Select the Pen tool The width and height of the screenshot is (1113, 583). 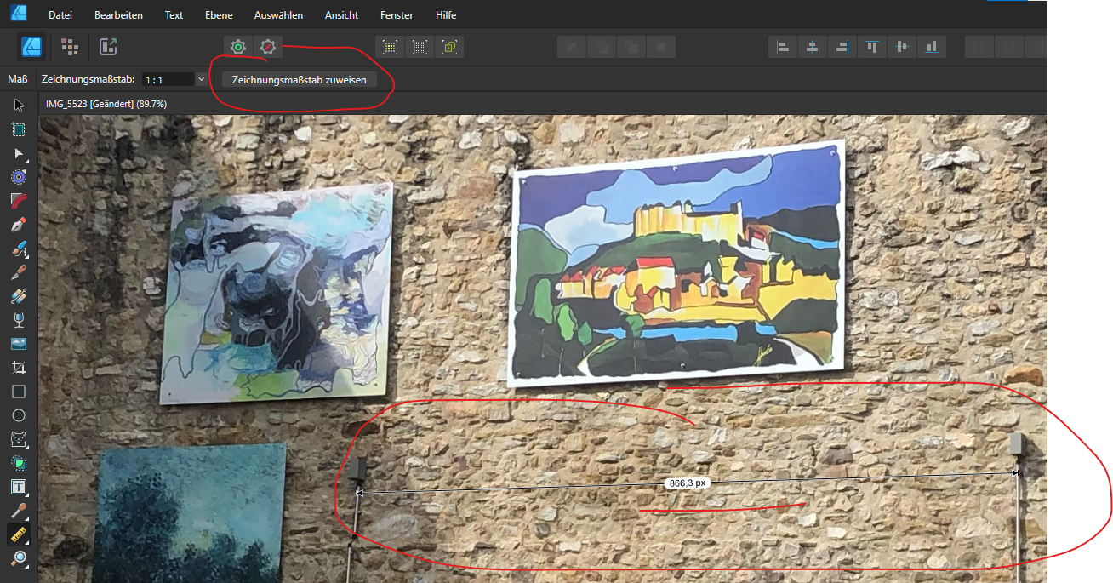19,226
